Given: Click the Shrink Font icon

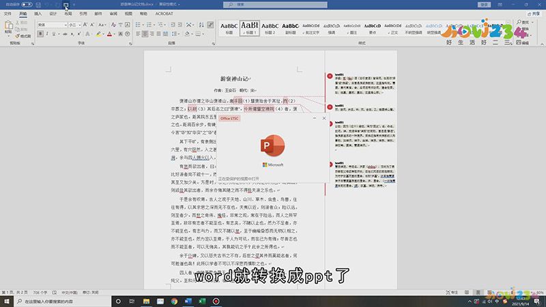Looking at the screenshot, I should (x=92, y=25).
